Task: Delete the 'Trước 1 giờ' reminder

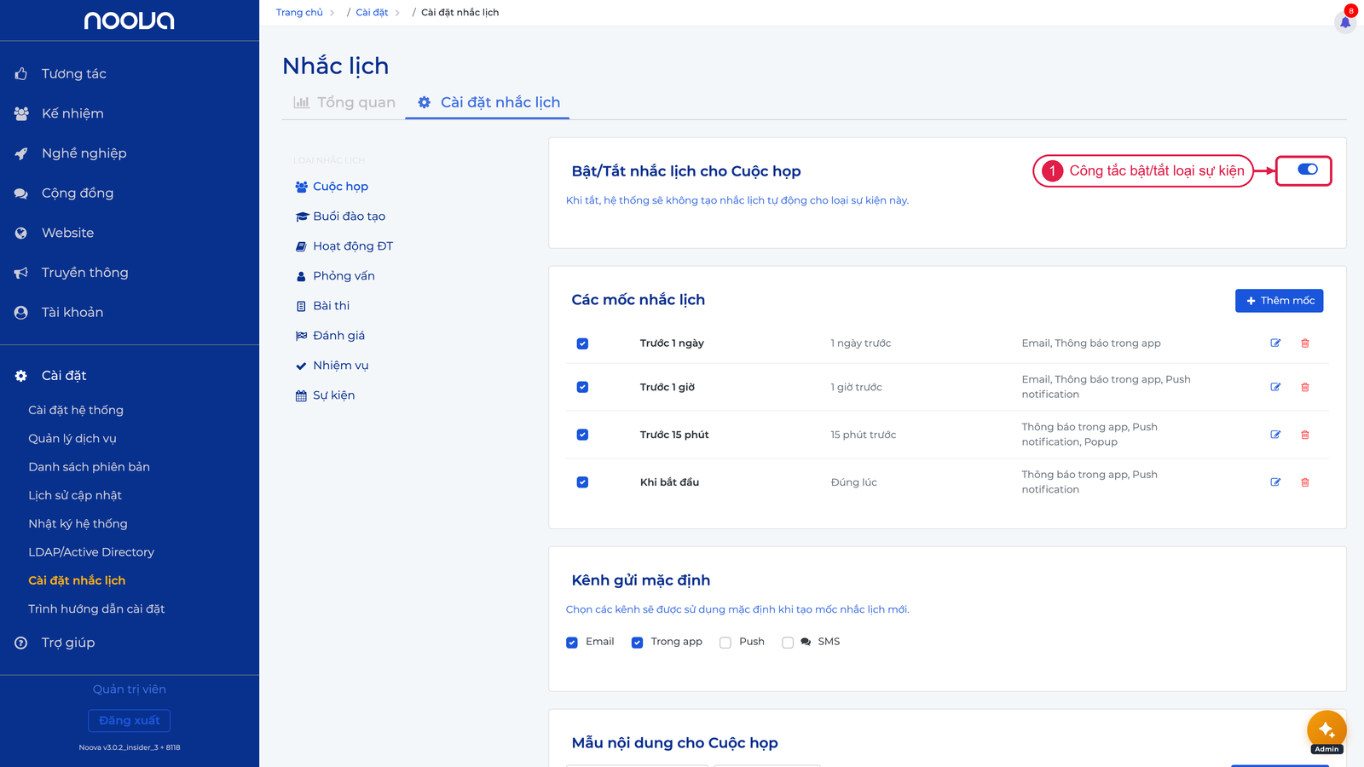Action: tap(1305, 387)
